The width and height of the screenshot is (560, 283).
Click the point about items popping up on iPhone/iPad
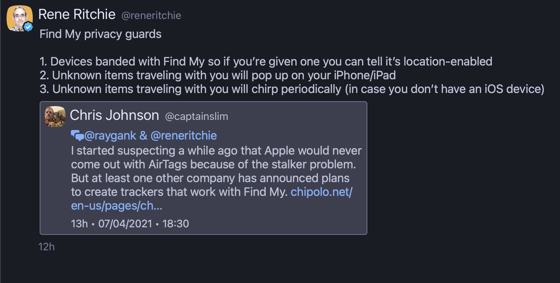217,75
